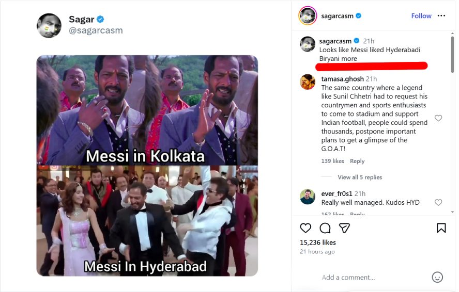The height and width of the screenshot is (292, 459).
Task: Open emoji picker in comment box
Action: (x=437, y=277)
